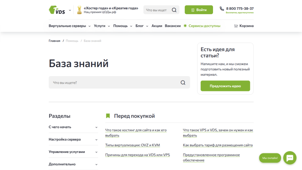Image resolution: width=302 pixels, height=170 pixels.
Task: Go to «Главная» in the breadcrumbs
Action: click(x=54, y=41)
